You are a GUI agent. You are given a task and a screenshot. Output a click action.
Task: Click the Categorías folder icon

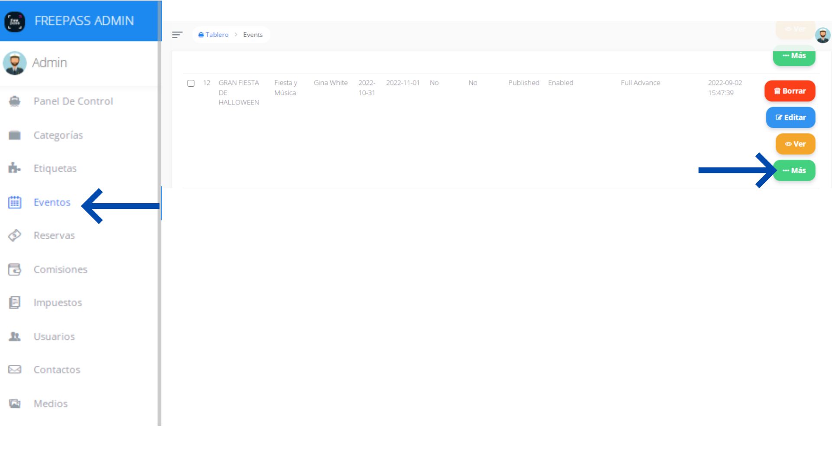pyautogui.click(x=15, y=135)
